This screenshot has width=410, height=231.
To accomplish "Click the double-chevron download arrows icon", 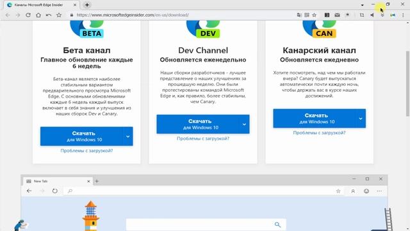I will pyautogui.click(x=382, y=15).
